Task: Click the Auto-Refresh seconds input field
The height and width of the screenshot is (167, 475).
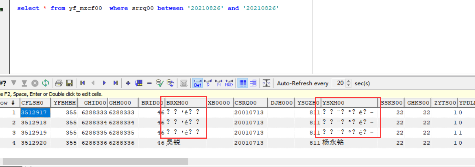Action: [339, 83]
